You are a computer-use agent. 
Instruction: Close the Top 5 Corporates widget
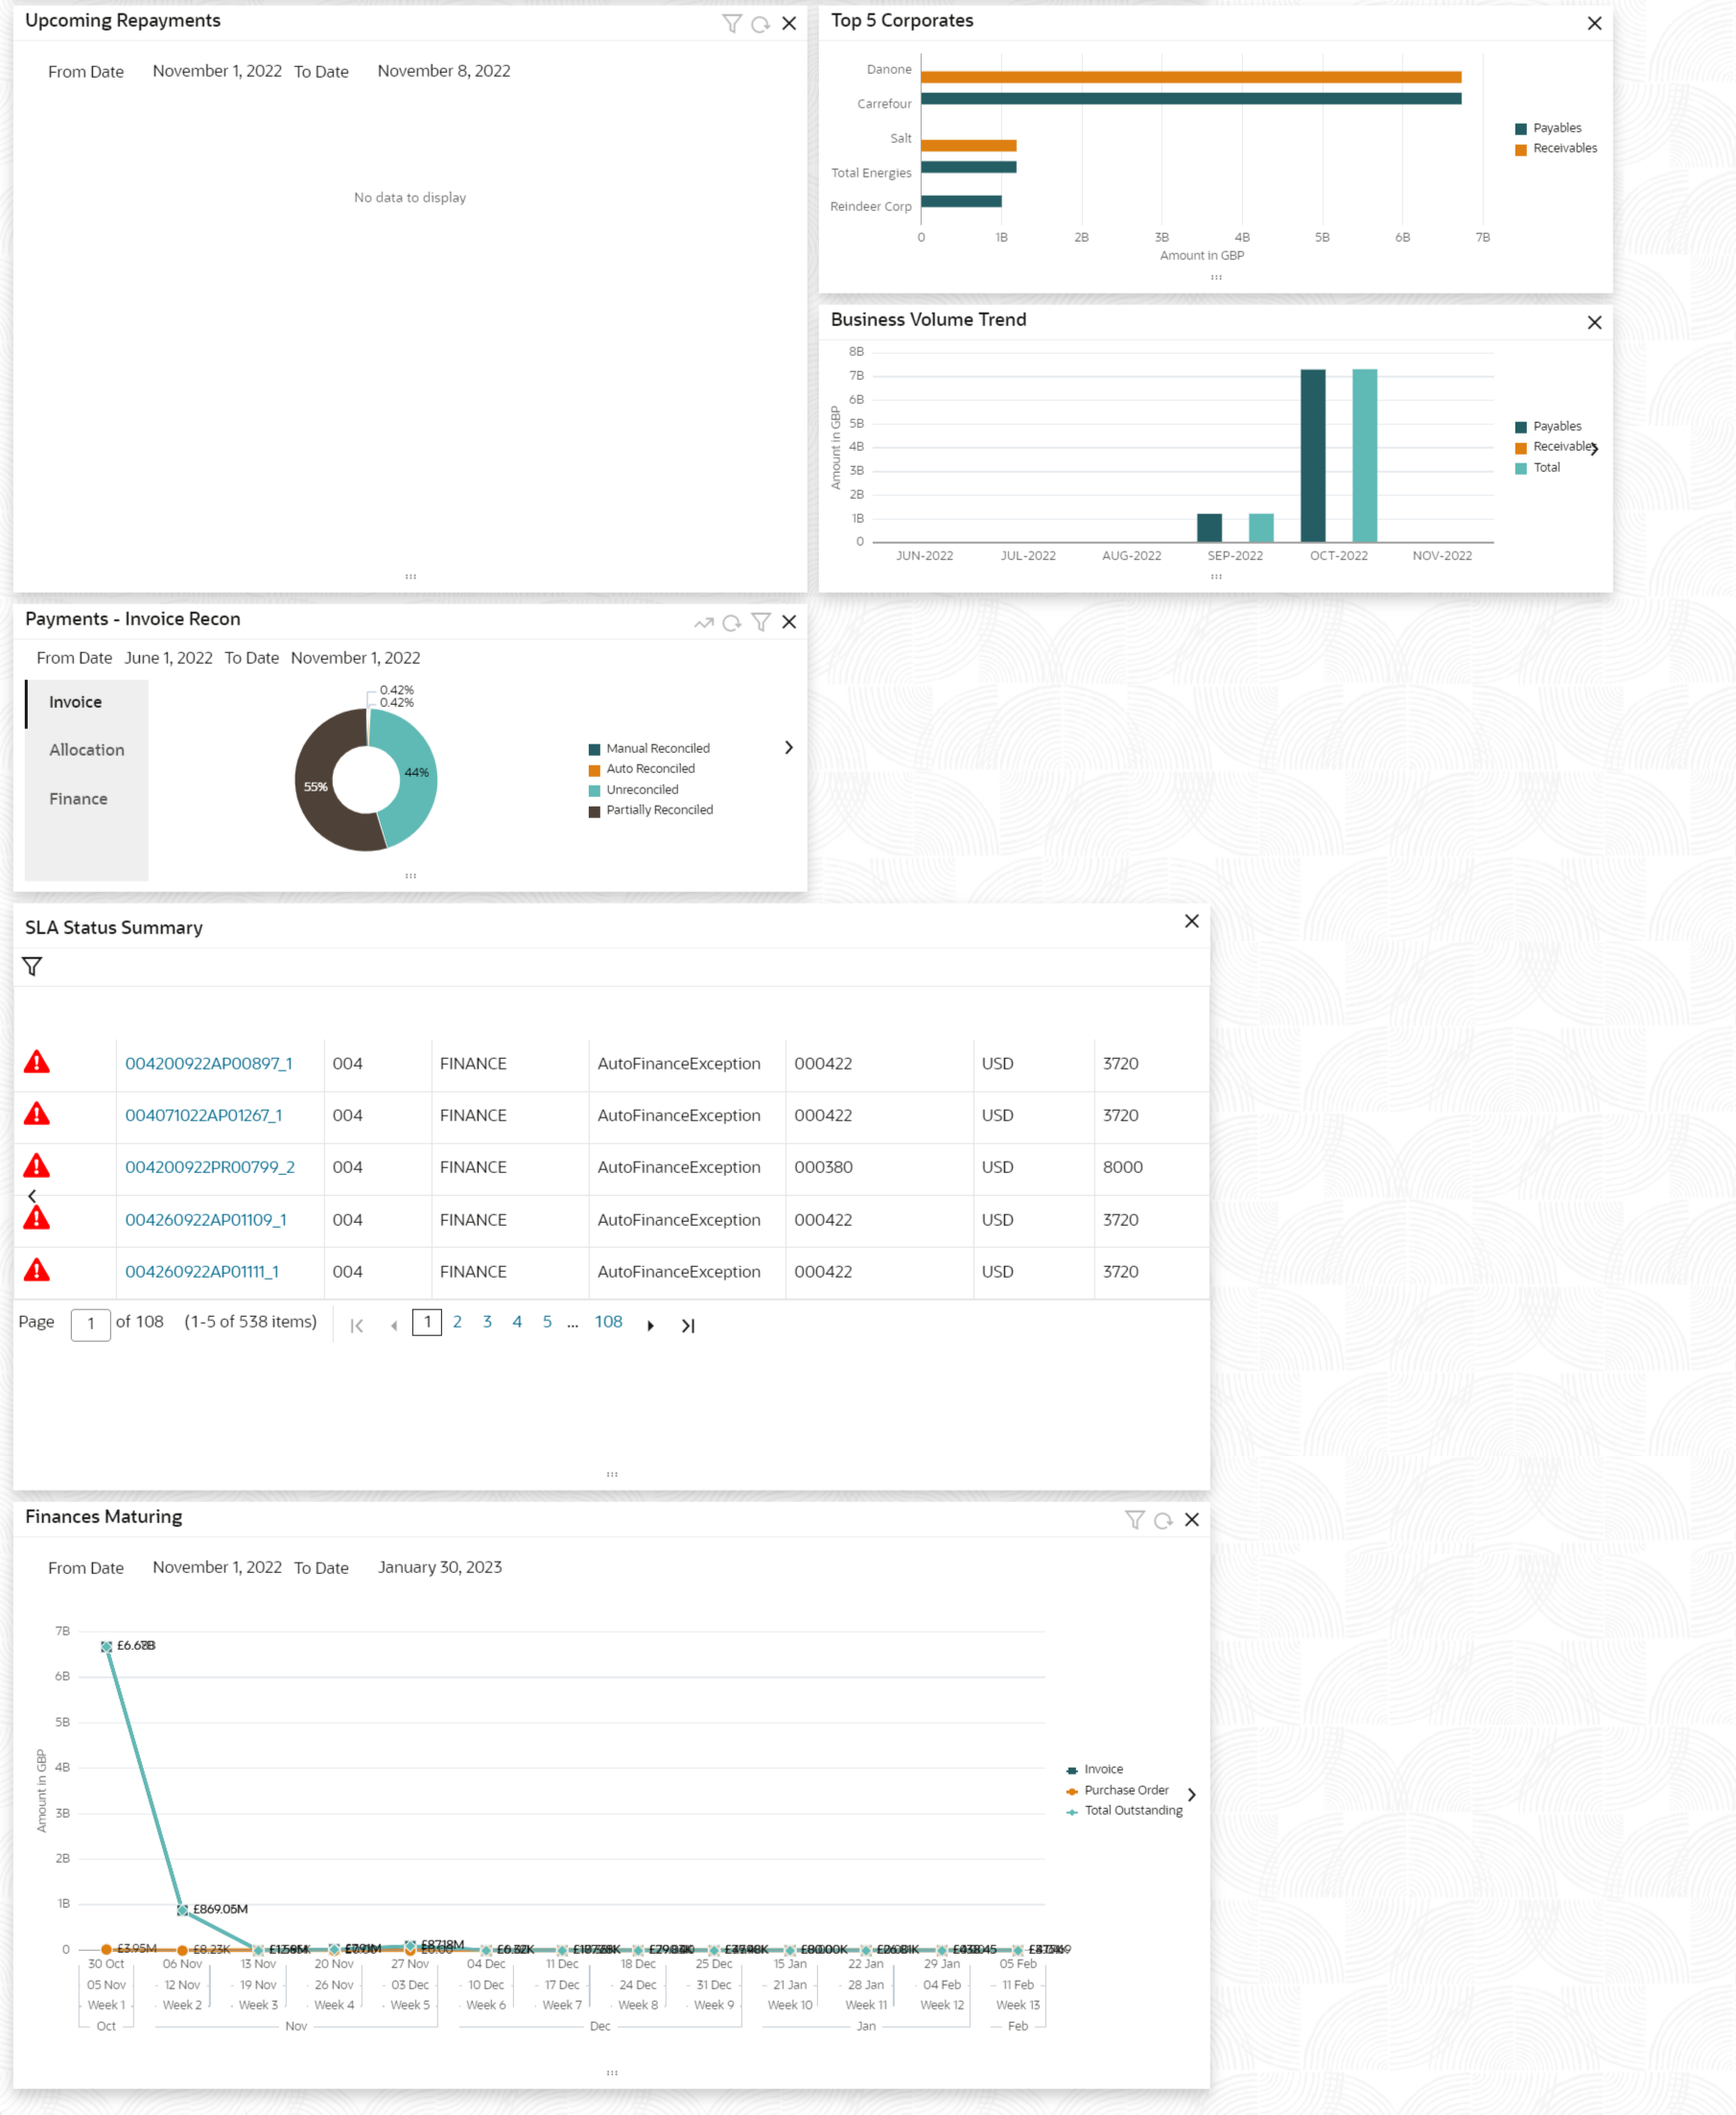1594,23
